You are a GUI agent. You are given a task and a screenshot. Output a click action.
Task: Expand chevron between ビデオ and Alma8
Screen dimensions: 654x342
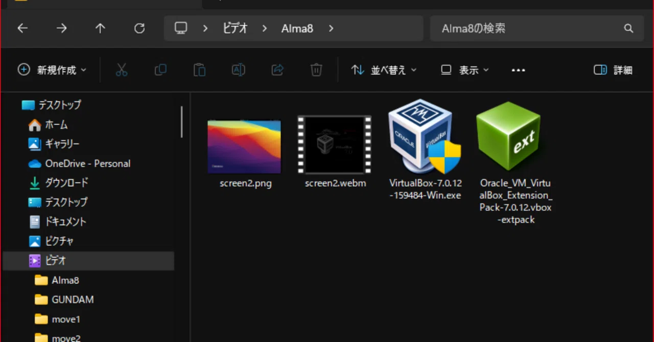[265, 29]
